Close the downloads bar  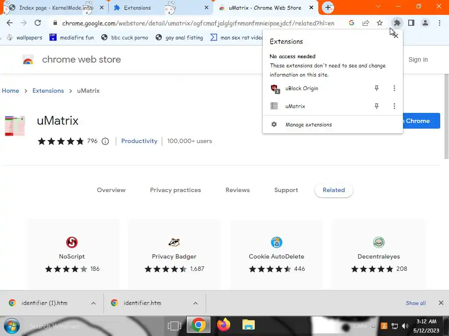point(441,303)
